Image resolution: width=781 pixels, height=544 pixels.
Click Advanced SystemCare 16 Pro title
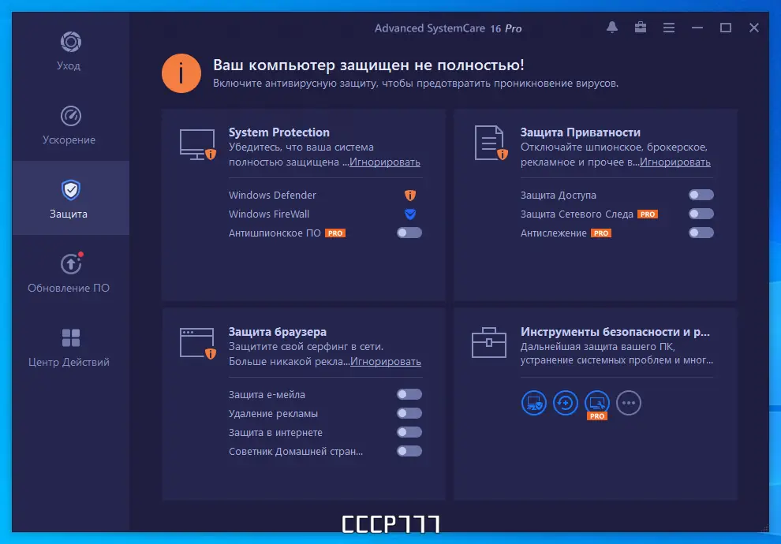(448, 28)
